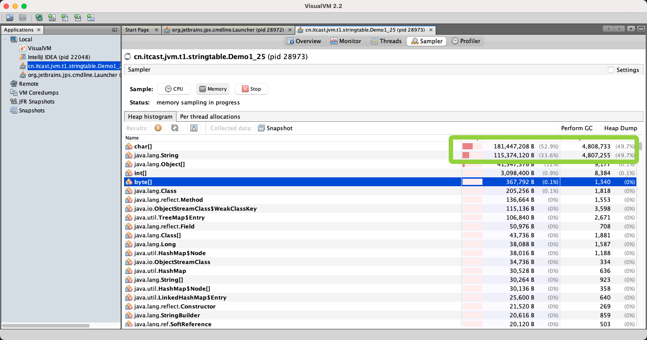The width and height of the screenshot is (647, 340).
Task: Minimize the Applications panel using its icon
Action: click(x=115, y=30)
